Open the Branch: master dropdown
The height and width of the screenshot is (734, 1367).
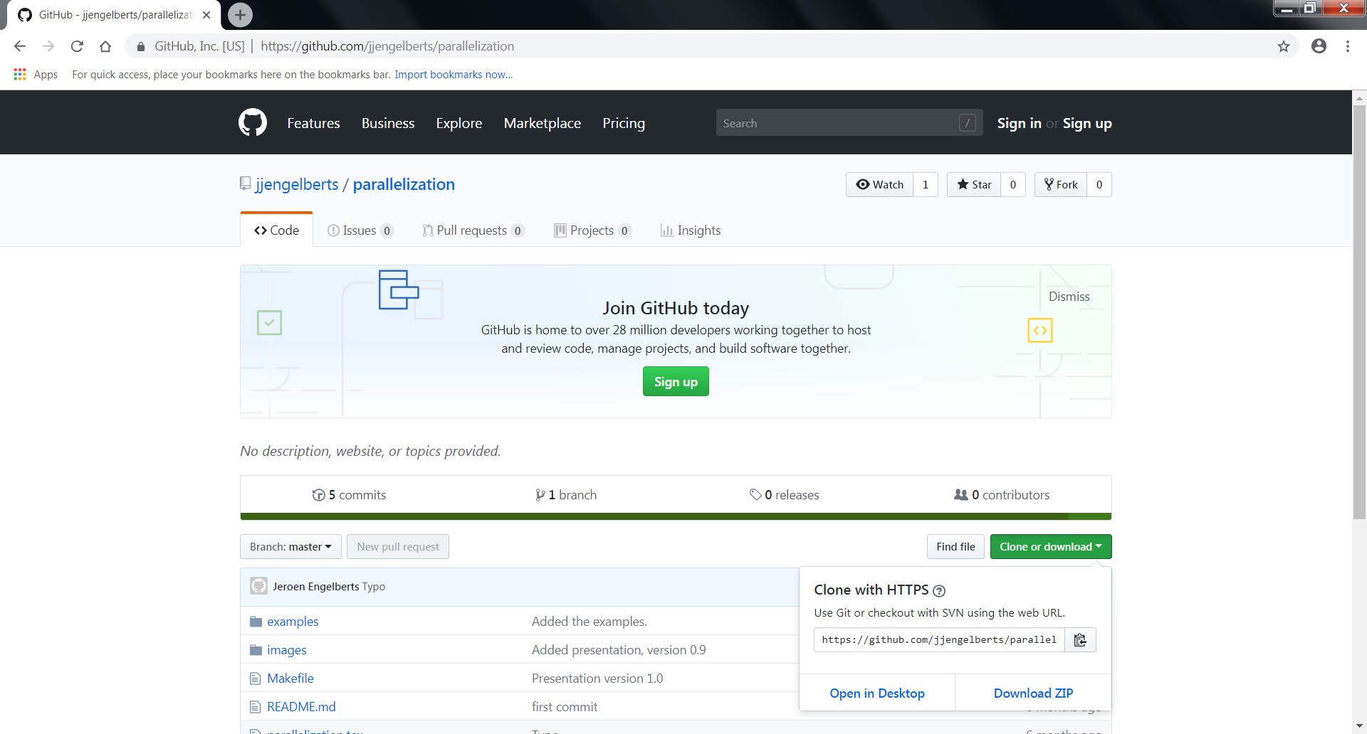(x=290, y=546)
